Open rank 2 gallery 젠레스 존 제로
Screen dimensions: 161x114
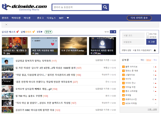click(x=132, y=71)
